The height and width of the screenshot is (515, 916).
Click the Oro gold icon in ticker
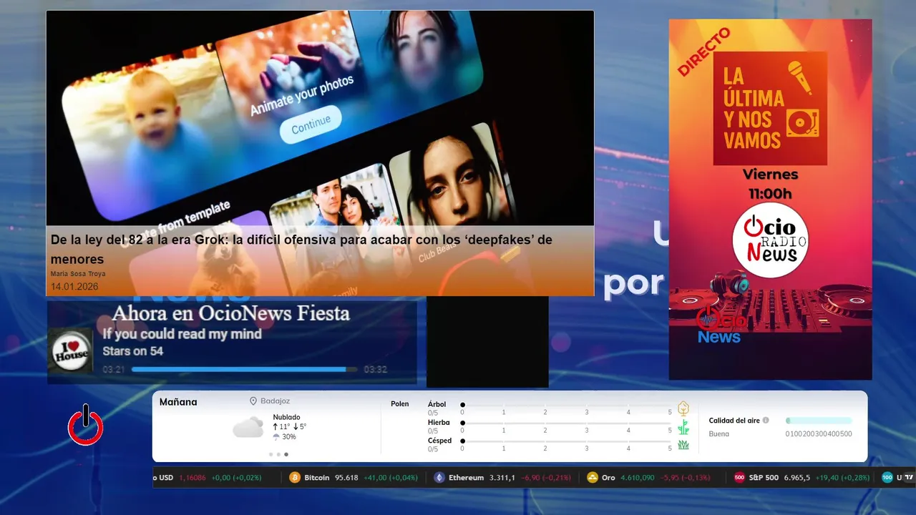point(593,477)
